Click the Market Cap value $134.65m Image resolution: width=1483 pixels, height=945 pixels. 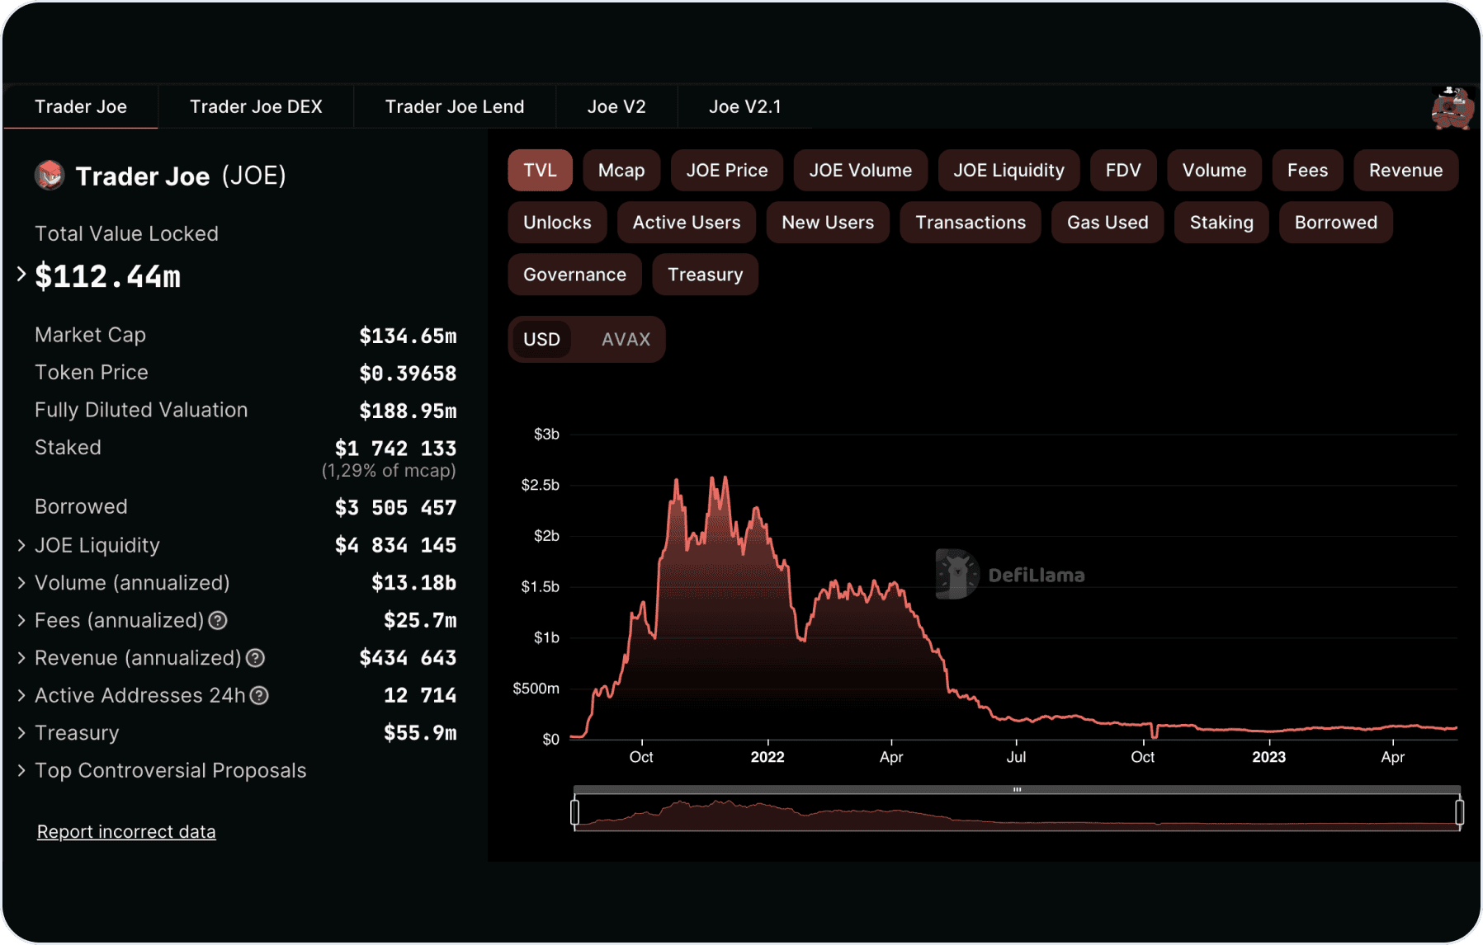[408, 336]
